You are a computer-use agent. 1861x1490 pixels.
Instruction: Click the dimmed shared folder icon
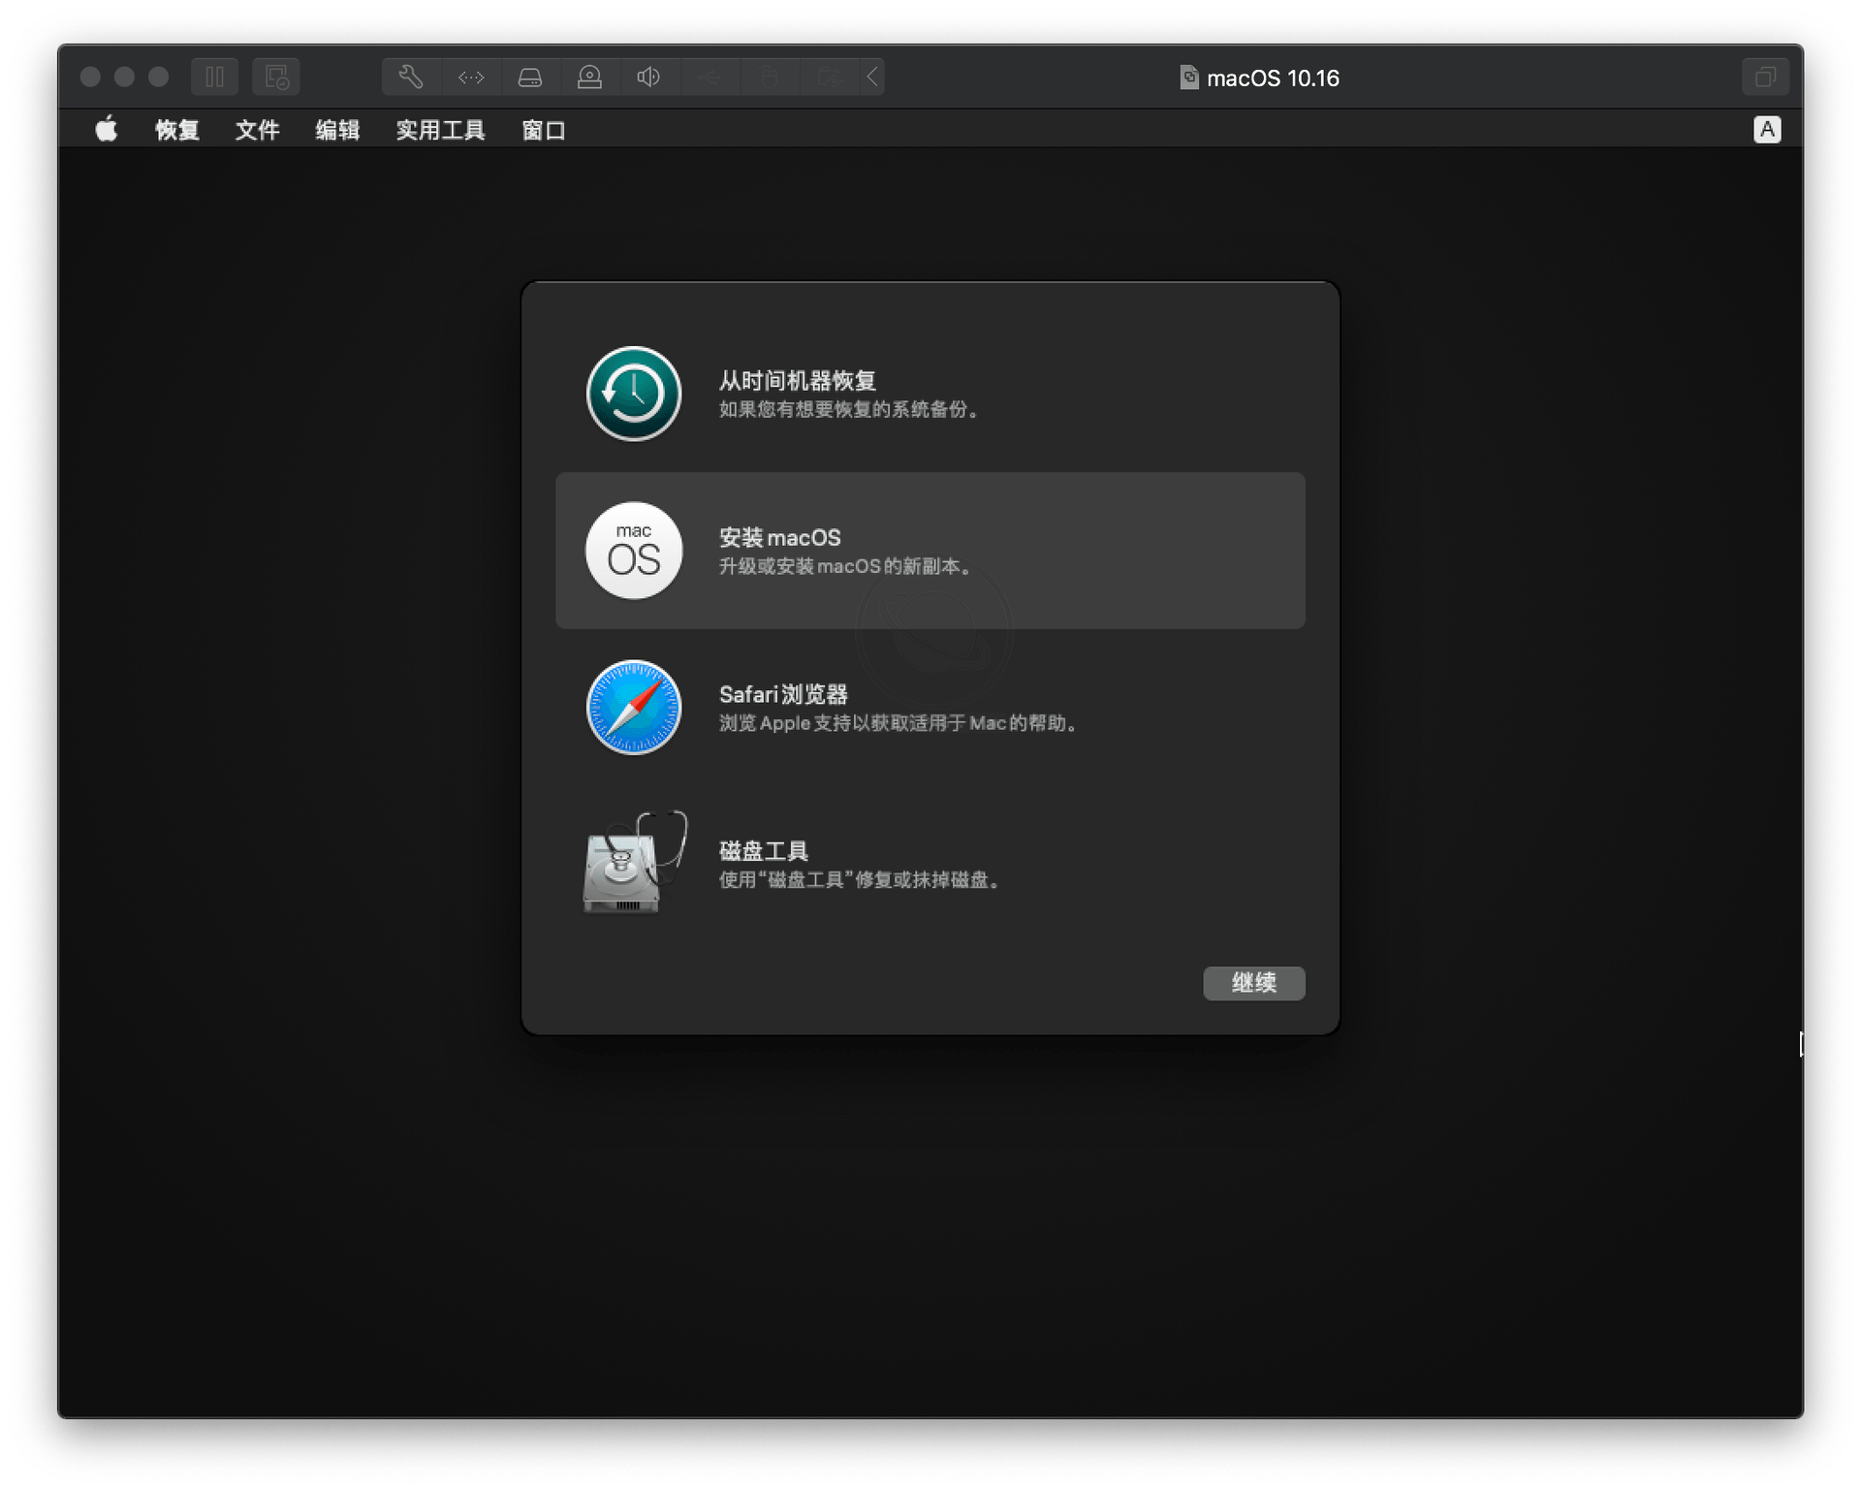829,77
